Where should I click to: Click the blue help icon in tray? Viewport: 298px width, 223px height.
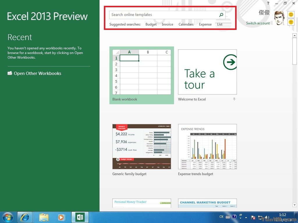tap(234, 217)
